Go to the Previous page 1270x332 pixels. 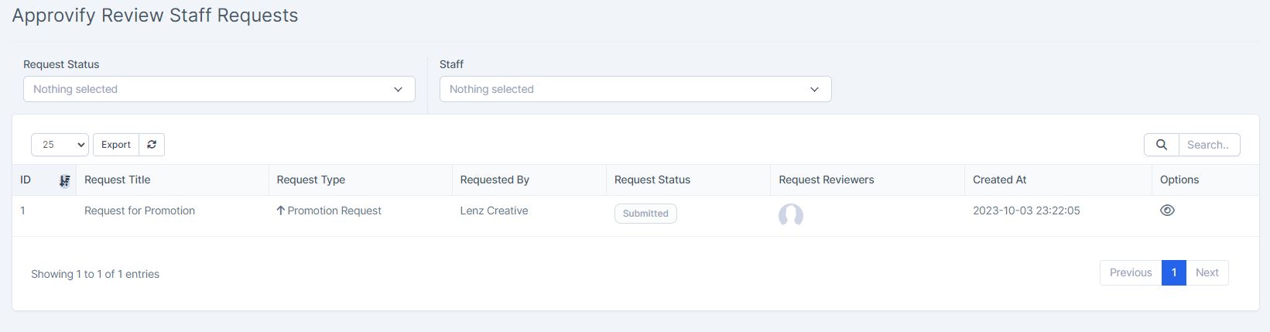click(1131, 272)
